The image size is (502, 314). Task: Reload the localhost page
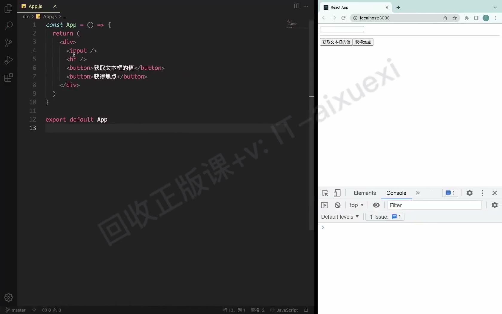[x=343, y=18]
